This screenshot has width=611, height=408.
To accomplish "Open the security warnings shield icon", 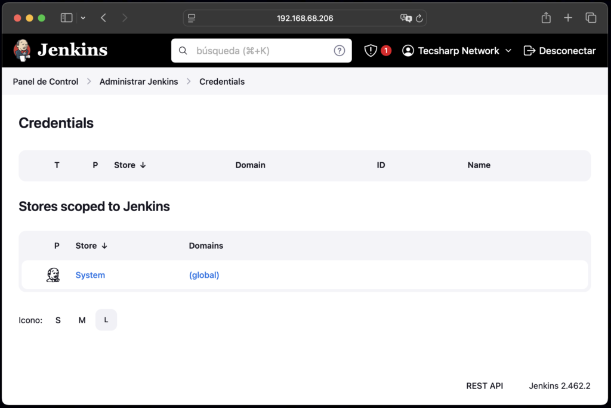I will (x=370, y=51).
